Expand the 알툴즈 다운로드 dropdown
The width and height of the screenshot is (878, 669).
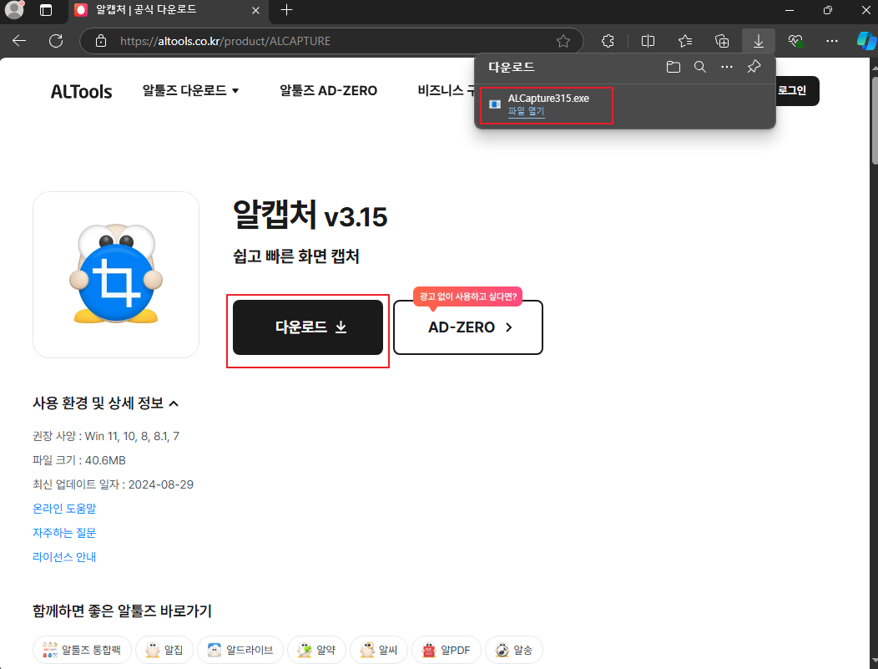(190, 90)
